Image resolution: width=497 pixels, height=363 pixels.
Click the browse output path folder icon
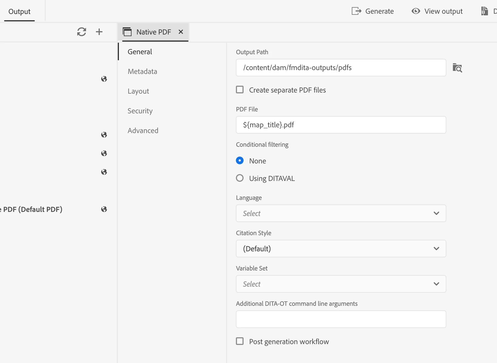point(457,68)
